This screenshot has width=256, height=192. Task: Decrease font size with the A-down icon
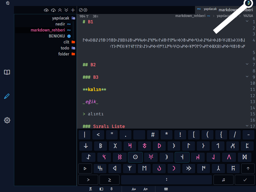pyautogui.click(x=134, y=189)
